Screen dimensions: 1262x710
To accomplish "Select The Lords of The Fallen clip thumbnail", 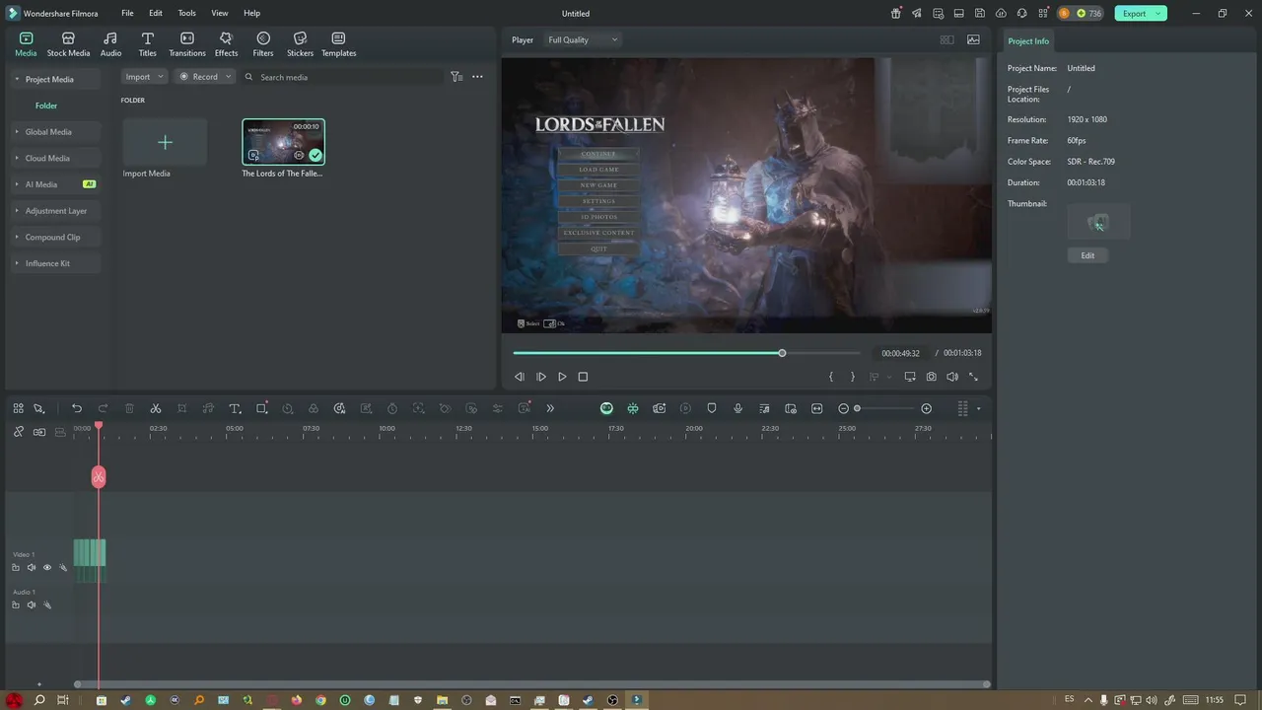I will pyautogui.click(x=284, y=142).
